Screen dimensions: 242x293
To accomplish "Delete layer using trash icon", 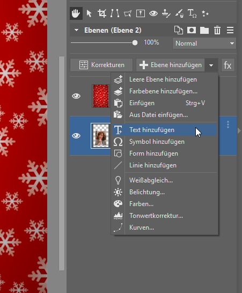I will (x=217, y=30).
